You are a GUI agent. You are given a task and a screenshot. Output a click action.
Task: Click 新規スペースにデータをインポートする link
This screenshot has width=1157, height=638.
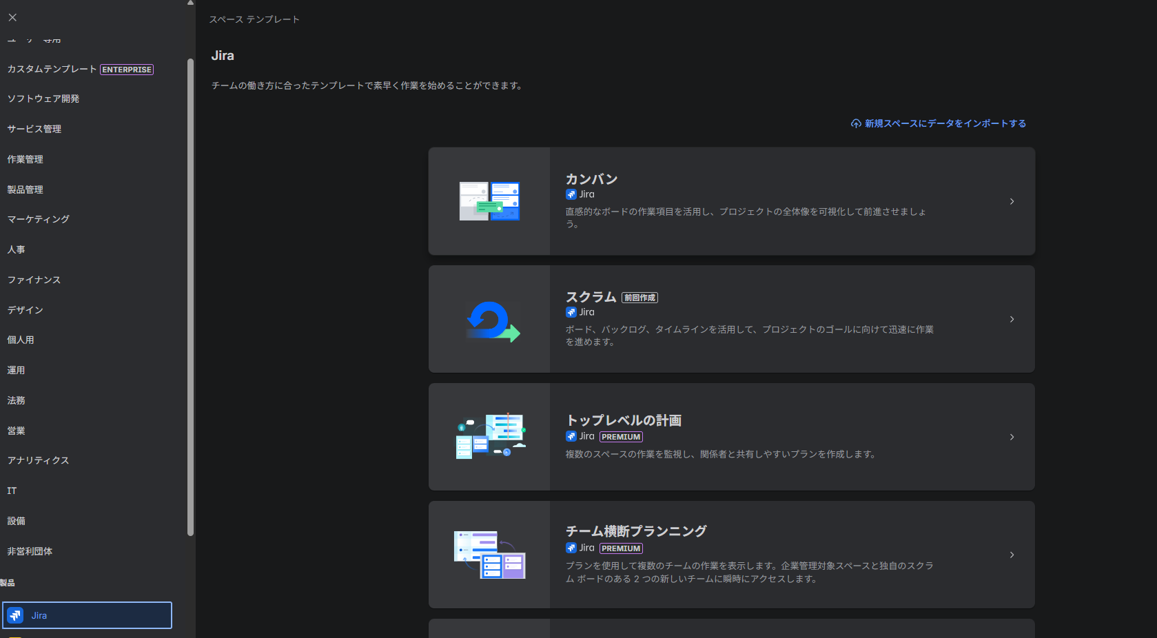945,123
